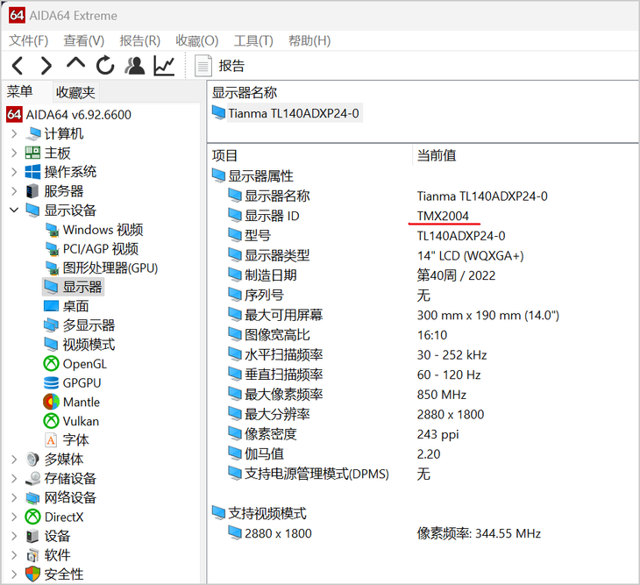Viewport: 640px width, 585px height.
Task: Open 图形处理器(GPU) in the tree
Action: pyautogui.click(x=110, y=268)
